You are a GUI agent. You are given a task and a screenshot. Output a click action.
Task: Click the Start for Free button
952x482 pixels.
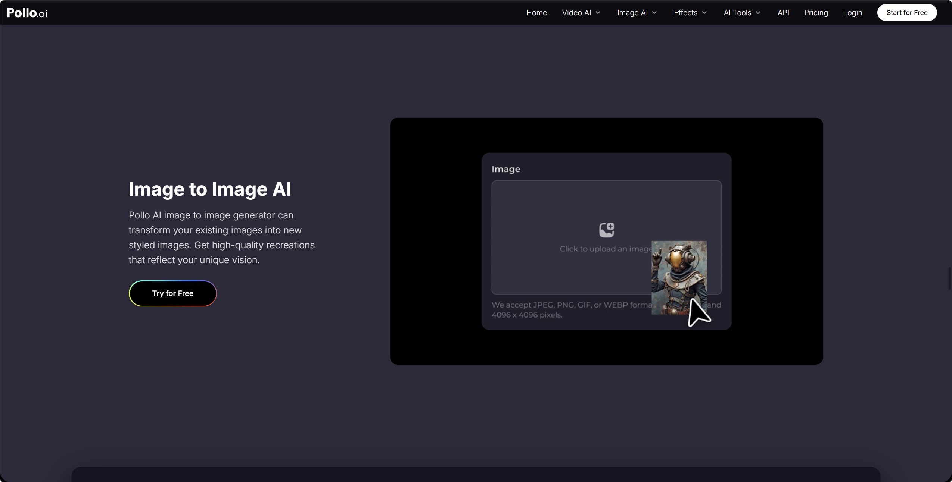[x=907, y=13]
